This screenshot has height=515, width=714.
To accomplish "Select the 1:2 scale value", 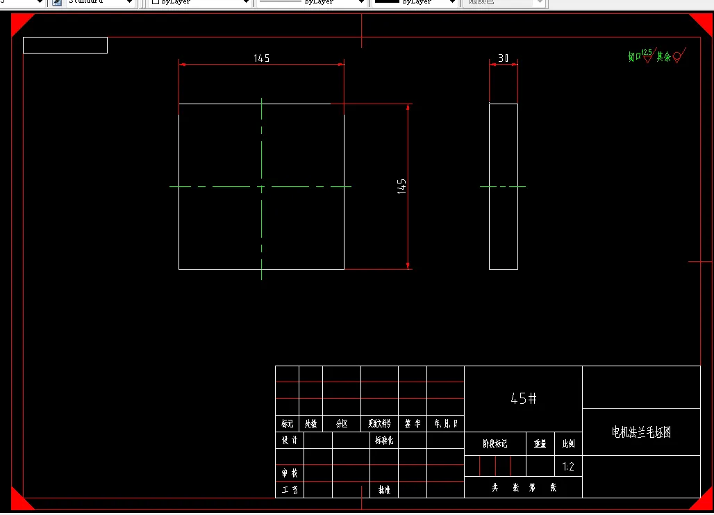I will point(568,466).
